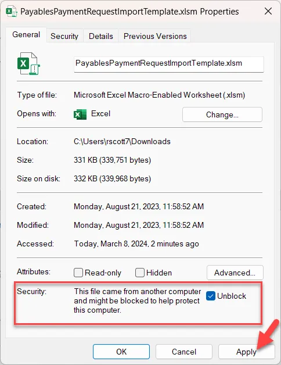Click into the file name text field
This screenshot has height=365, width=281.
[x=169, y=64]
